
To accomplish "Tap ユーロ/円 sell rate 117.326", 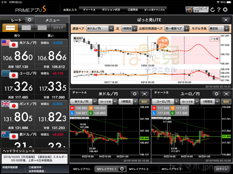I will pos(18,87).
